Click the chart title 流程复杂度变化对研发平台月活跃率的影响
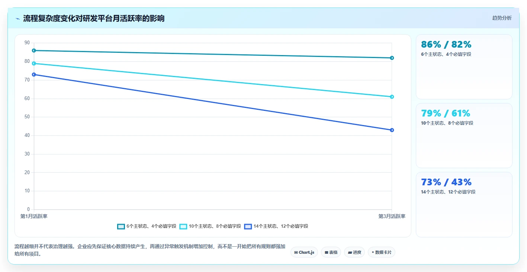The width and height of the screenshot is (527, 272). (x=94, y=19)
